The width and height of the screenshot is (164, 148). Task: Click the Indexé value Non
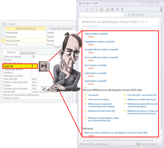(35, 85)
